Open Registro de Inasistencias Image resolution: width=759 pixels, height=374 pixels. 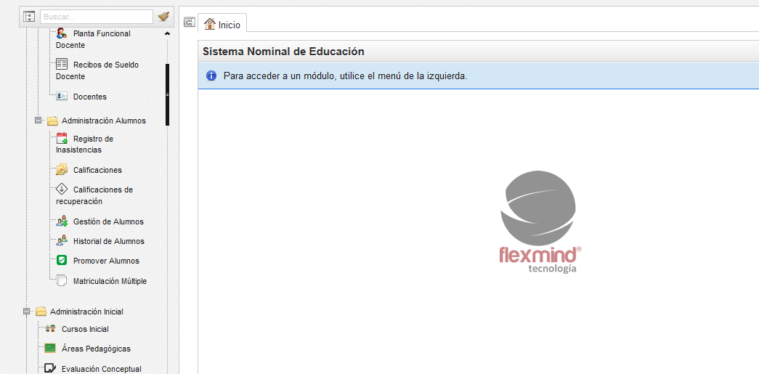point(84,145)
